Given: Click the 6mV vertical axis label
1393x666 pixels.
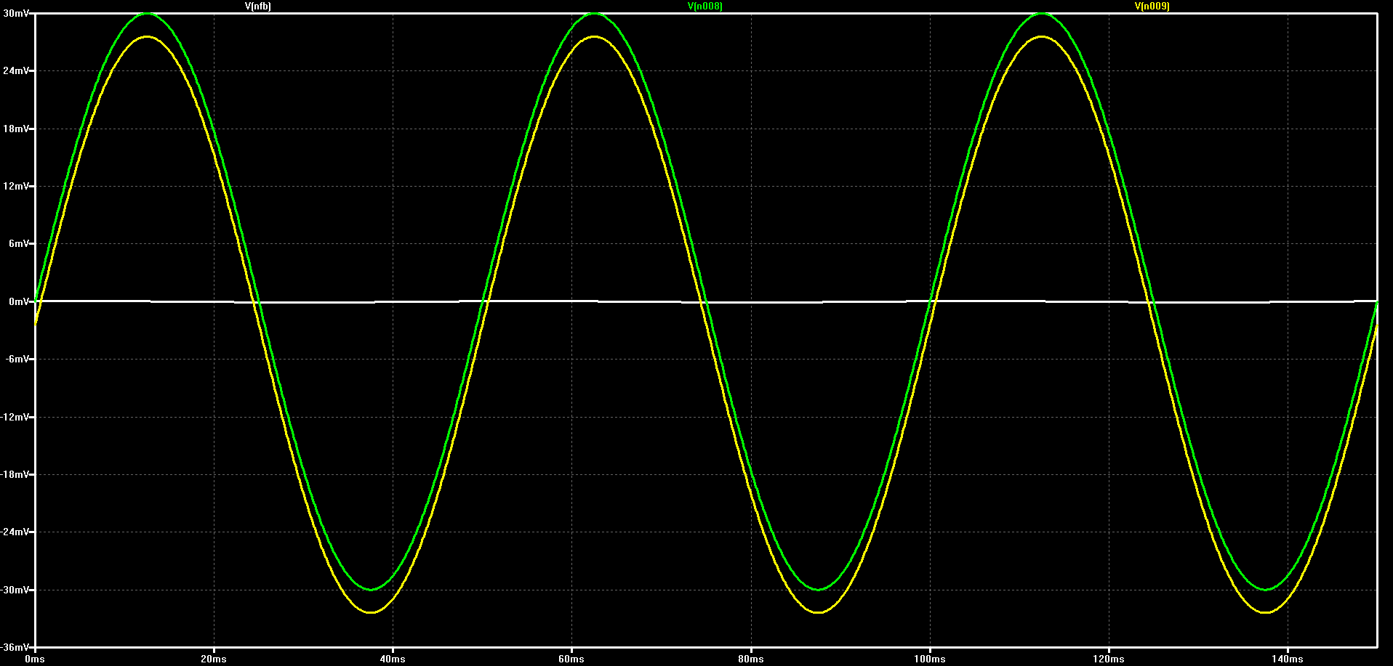Looking at the screenshot, I should pyautogui.click(x=18, y=244).
